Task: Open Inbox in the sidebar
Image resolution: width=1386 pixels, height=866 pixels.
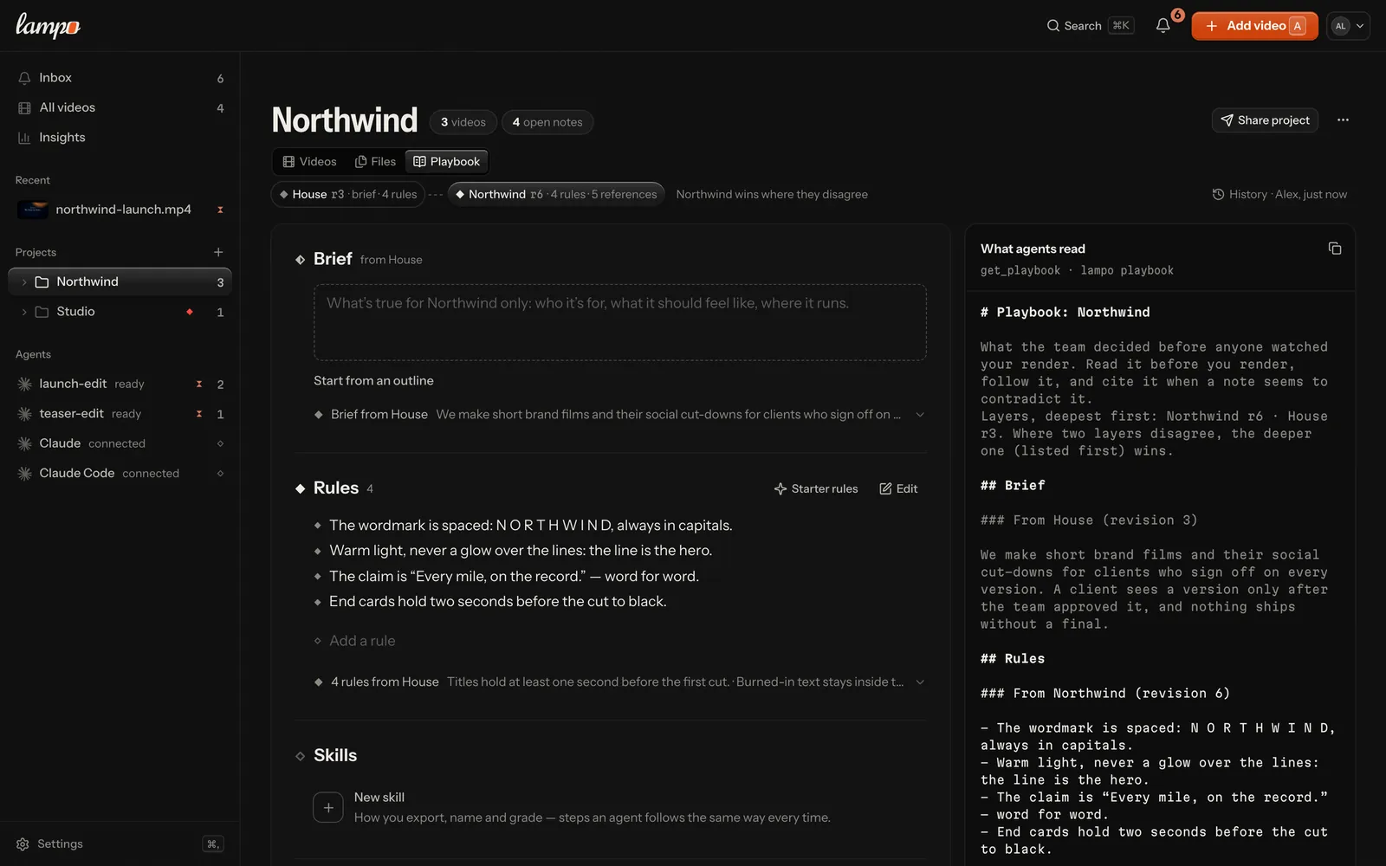Action: click(x=120, y=78)
